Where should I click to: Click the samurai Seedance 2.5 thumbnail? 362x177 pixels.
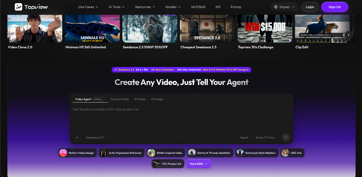click(207, 29)
